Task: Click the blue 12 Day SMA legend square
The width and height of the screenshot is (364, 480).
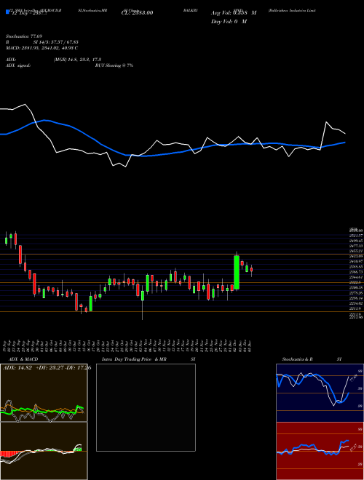Action: 7,12
